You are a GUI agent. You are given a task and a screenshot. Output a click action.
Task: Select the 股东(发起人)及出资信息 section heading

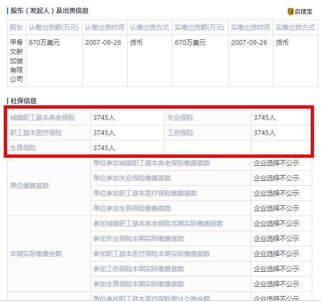49,11
